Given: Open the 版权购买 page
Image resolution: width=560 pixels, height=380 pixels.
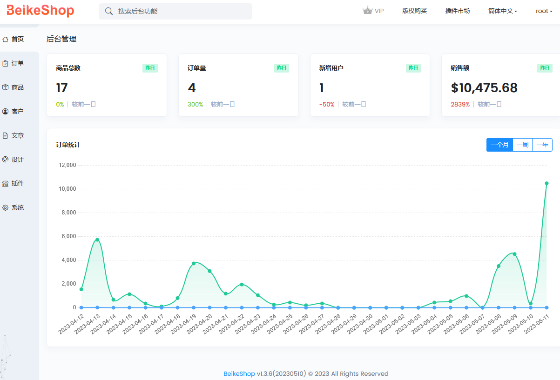Looking at the screenshot, I should coord(414,11).
